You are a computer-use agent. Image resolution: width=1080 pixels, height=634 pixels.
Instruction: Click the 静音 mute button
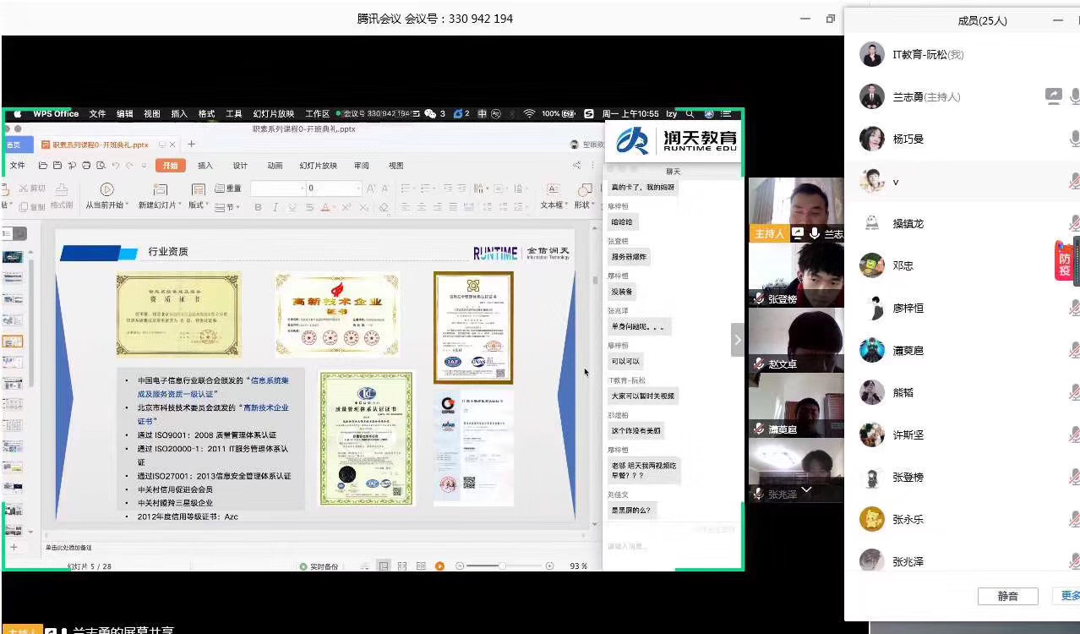click(x=1007, y=596)
